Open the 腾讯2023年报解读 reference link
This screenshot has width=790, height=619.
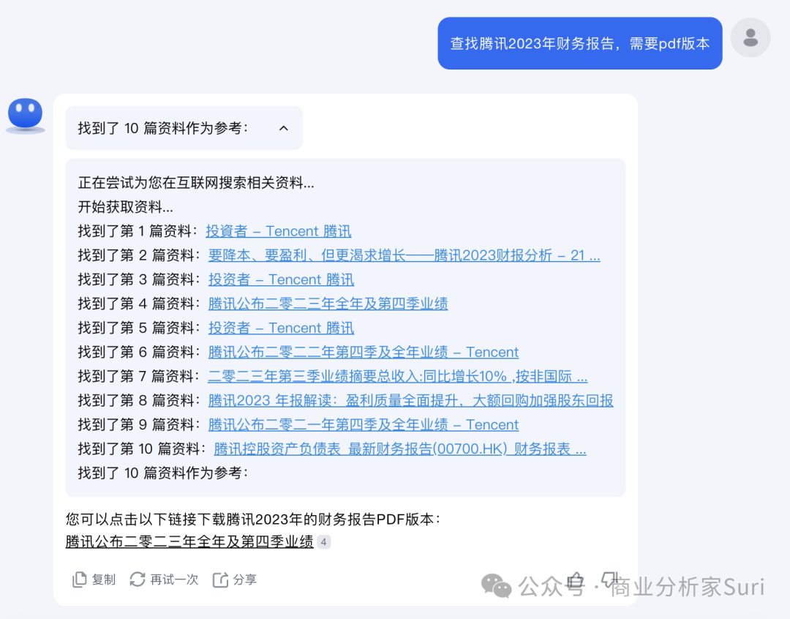point(411,400)
